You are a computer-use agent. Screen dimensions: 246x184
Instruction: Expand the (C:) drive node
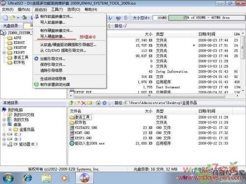pyautogui.click(x=4, y=134)
